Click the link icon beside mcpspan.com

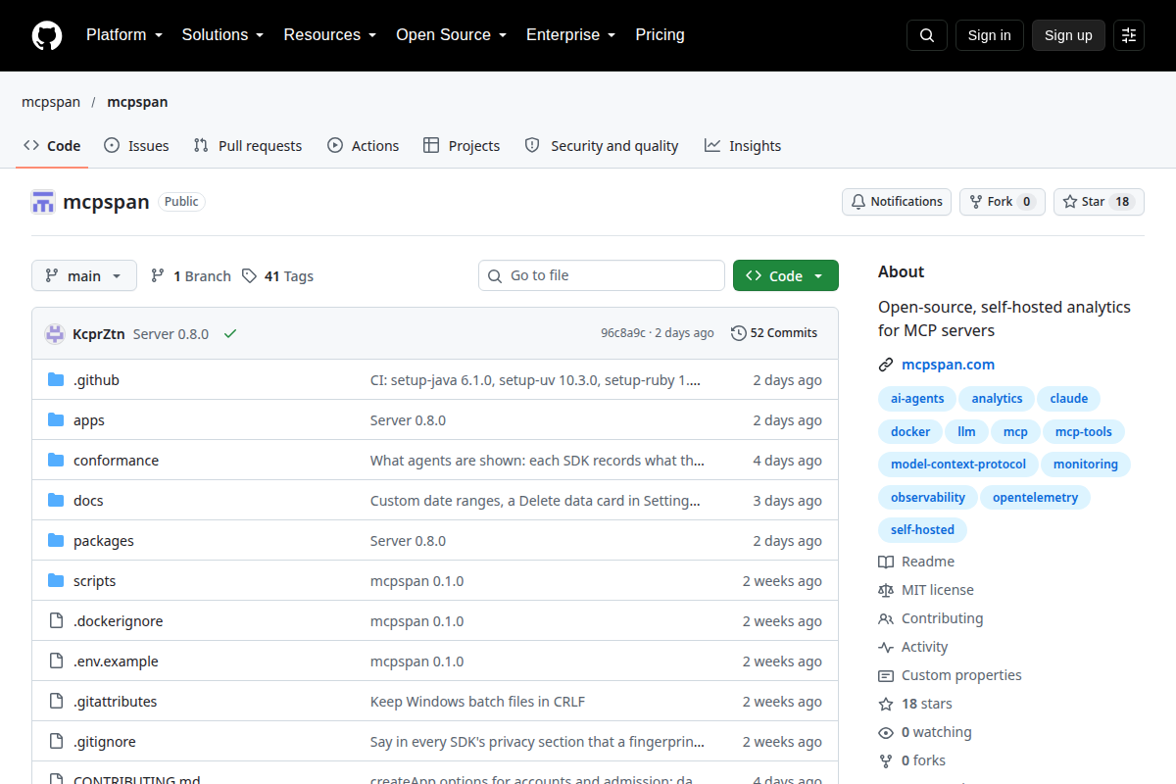886,365
